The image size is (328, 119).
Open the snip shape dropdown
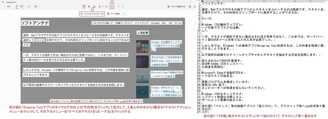(29, 6)
